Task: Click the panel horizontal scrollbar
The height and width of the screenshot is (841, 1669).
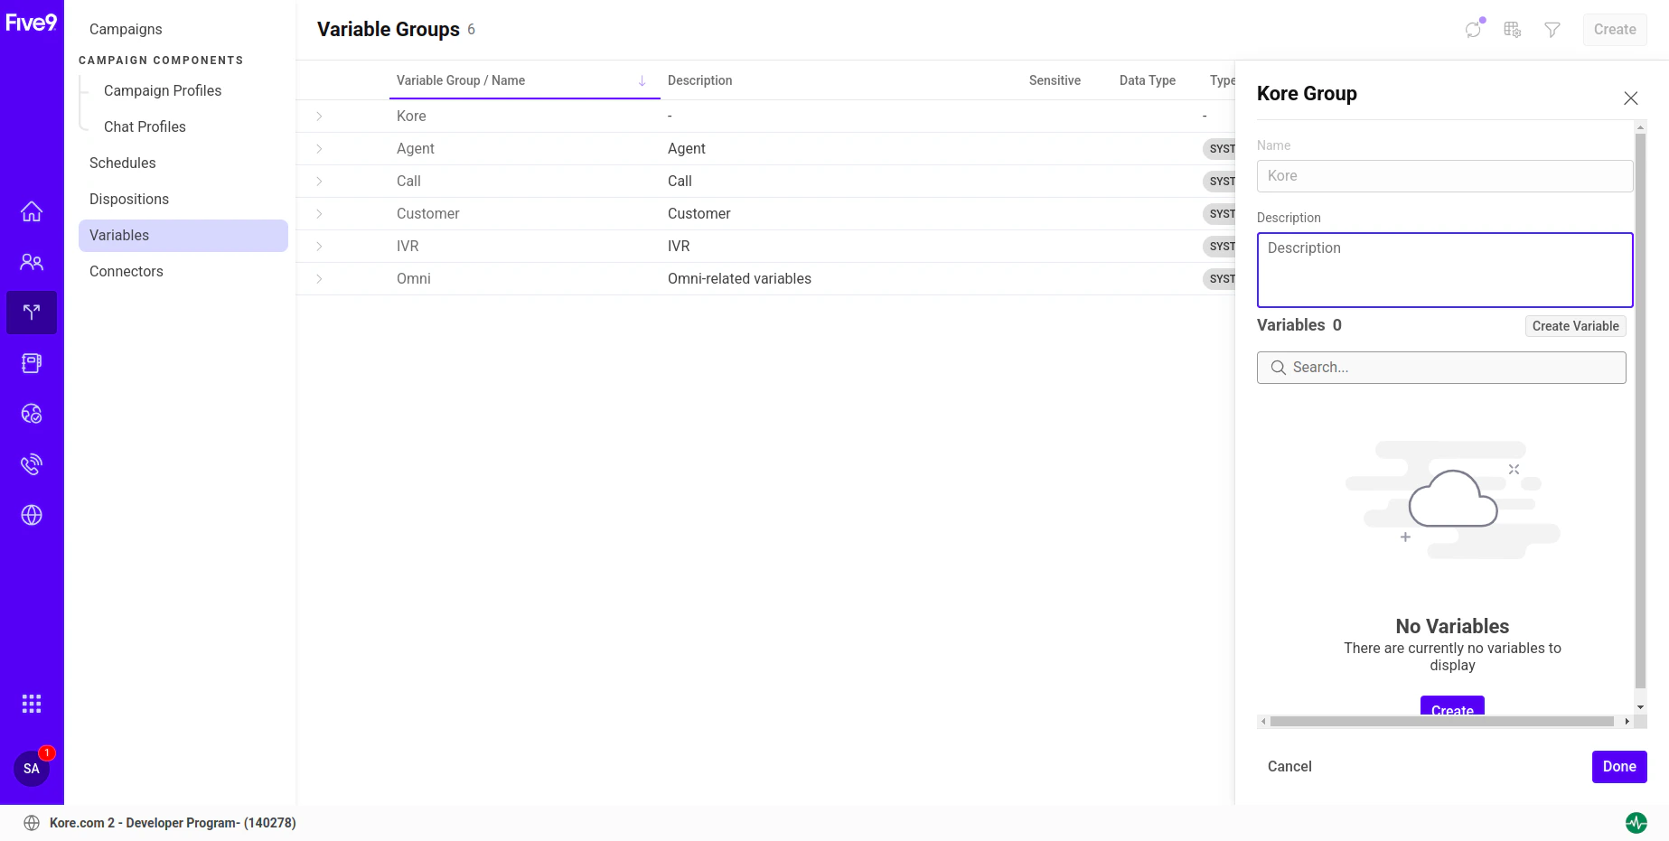Action: pyautogui.click(x=1441, y=722)
